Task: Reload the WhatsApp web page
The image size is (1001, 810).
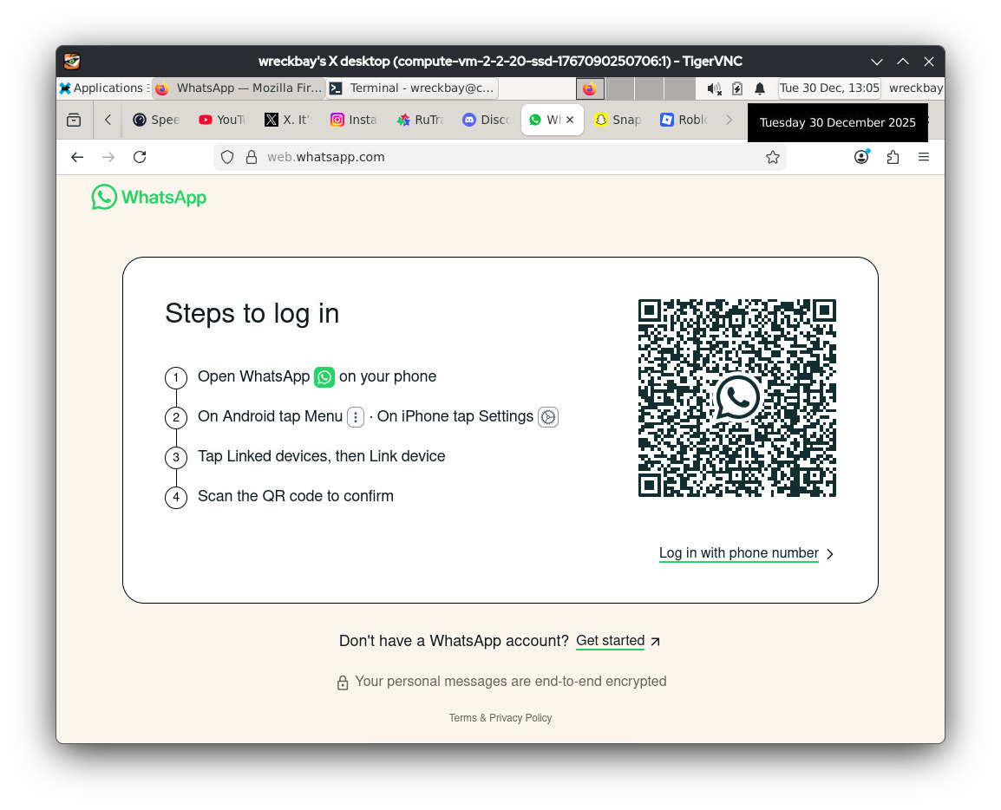Action: tap(140, 157)
